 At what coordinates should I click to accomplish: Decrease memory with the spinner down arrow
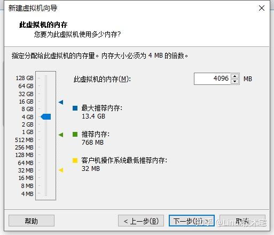pyautogui.click(x=235, y=81)
